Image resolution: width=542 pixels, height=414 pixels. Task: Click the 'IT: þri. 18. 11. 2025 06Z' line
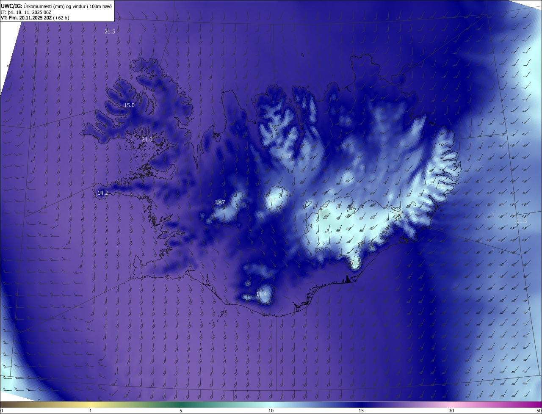(26, 12)
